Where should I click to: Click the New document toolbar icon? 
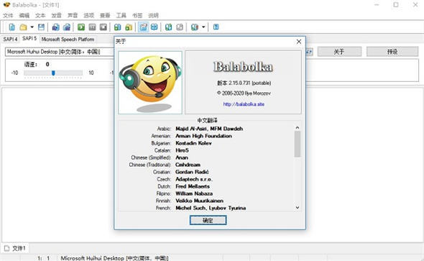tap(12, 27)
